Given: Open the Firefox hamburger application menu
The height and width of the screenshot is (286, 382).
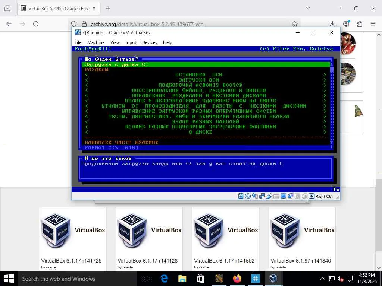Looking at the screenshot, I should point(373,24).
